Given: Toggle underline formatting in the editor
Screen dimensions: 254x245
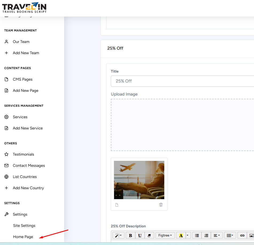Looking at the screenshot, I should click(x=140, y=235).
